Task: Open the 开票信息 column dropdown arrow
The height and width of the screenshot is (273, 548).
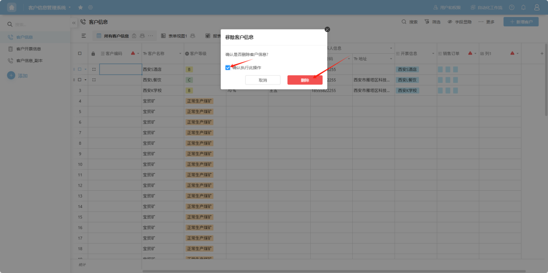Action: (x=432, y=54)
